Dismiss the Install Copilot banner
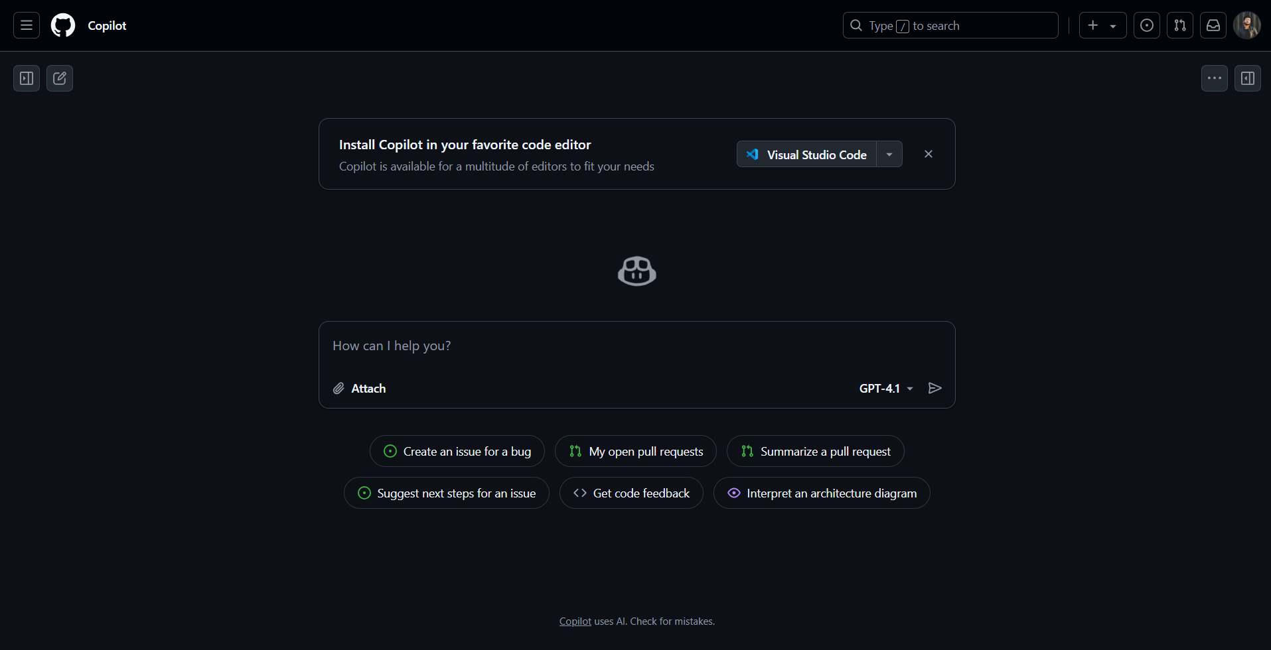The image size is (1271, 650). [929, 154]
